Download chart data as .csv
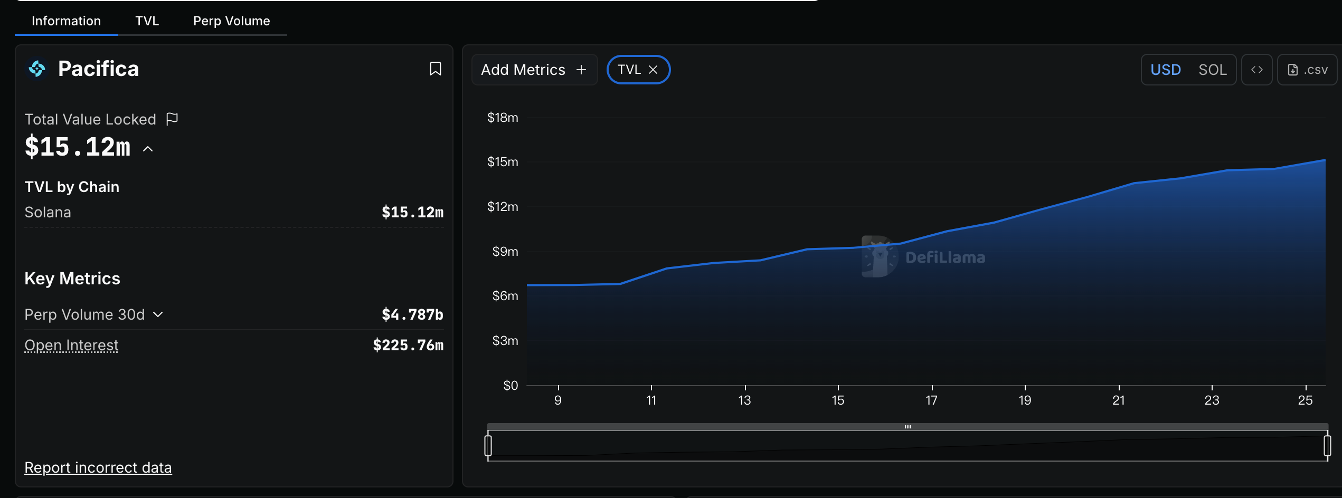1342x498 pixels. click(1307, 70)
